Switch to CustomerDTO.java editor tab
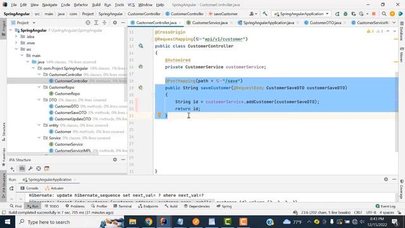Viewport: 405px width, 228px height. click(x=325, y=23)
